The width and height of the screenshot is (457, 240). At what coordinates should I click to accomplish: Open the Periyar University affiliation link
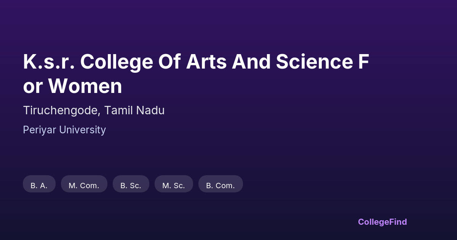(64, 130)
